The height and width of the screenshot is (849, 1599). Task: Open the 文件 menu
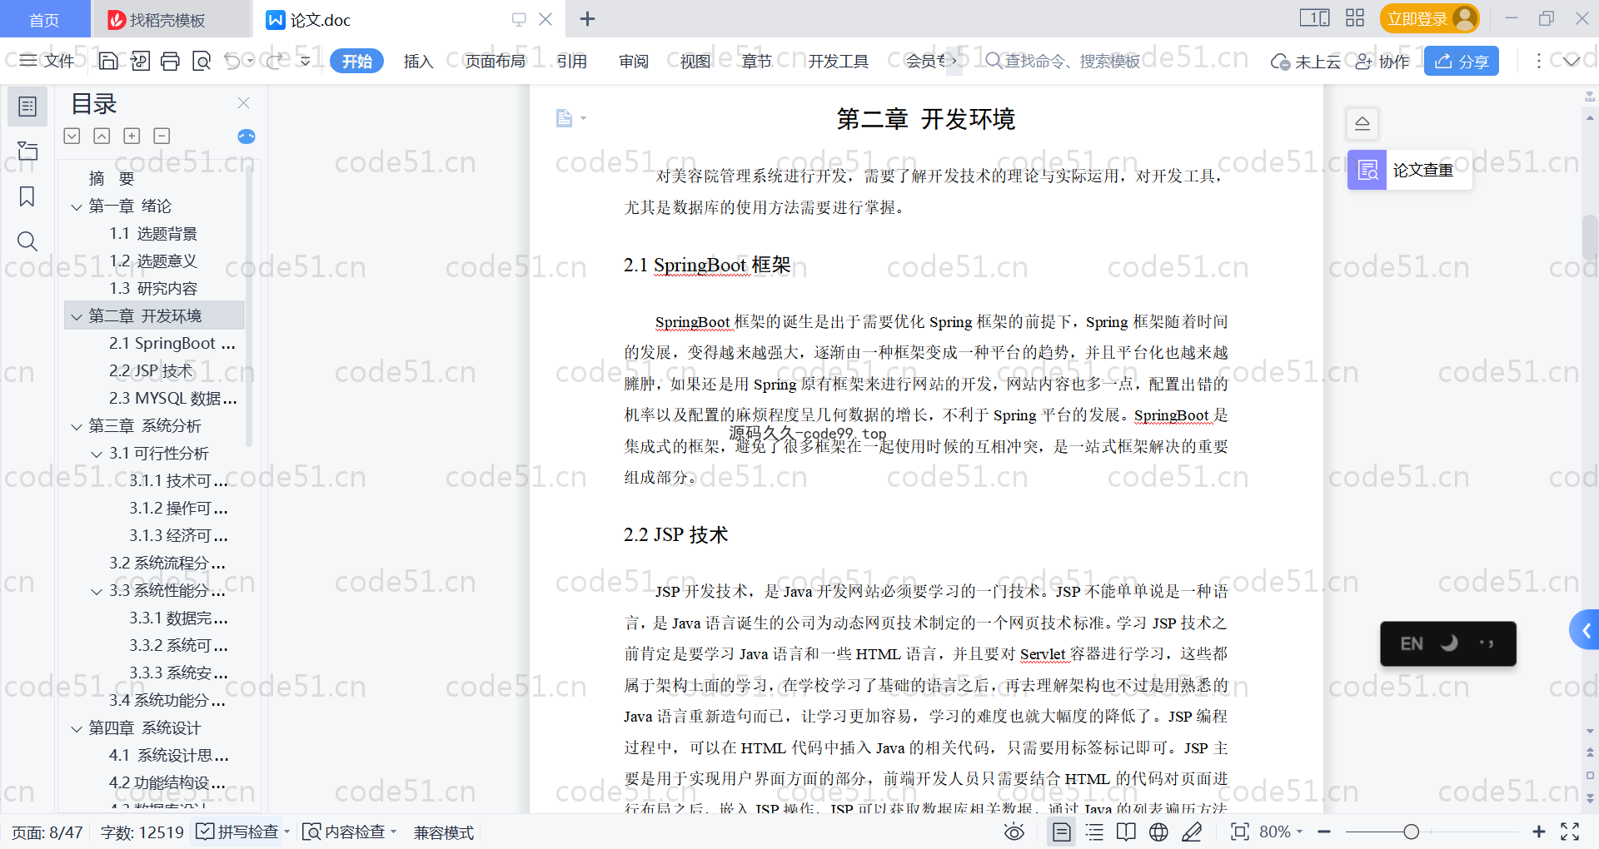(47, 61)
